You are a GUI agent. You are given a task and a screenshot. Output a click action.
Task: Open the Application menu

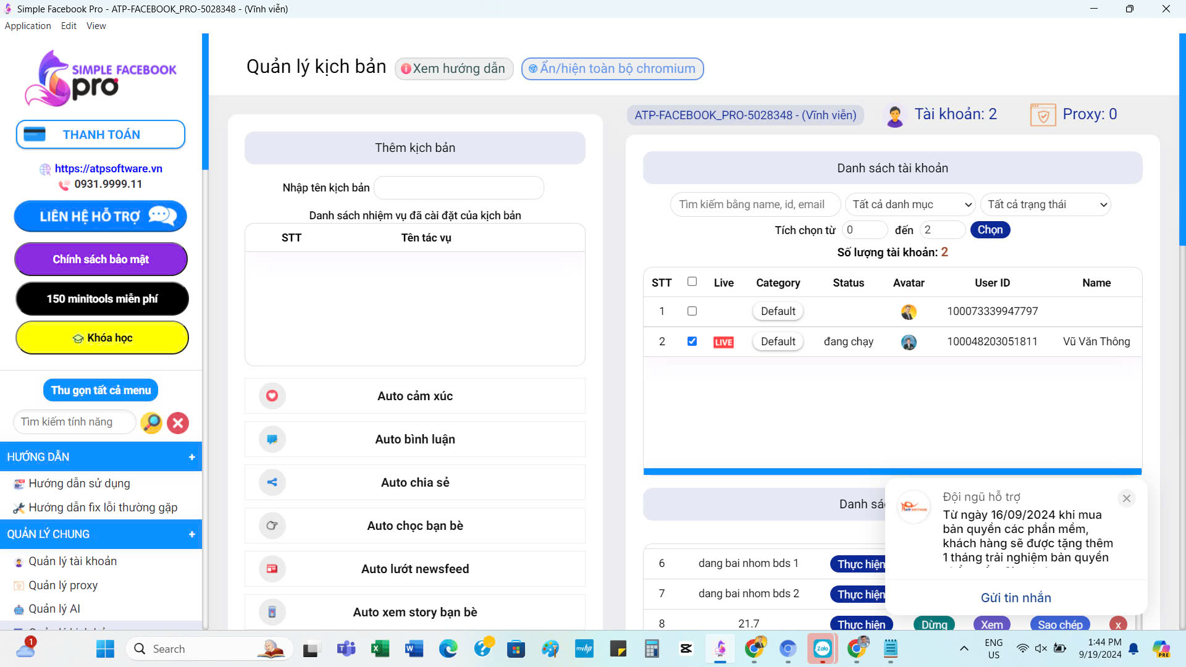click(x=28, y=25)
